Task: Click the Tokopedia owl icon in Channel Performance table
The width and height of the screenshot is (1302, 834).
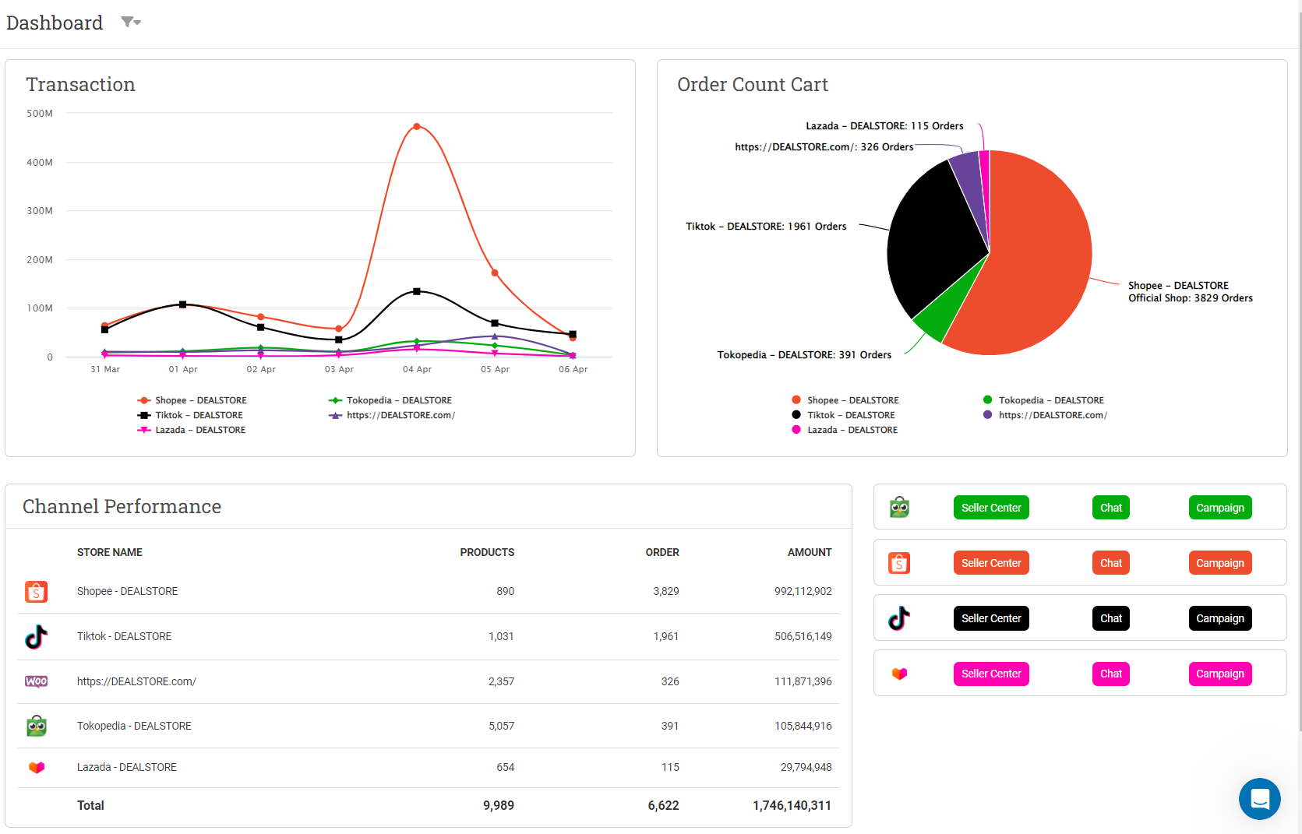Action: (36, 726)
